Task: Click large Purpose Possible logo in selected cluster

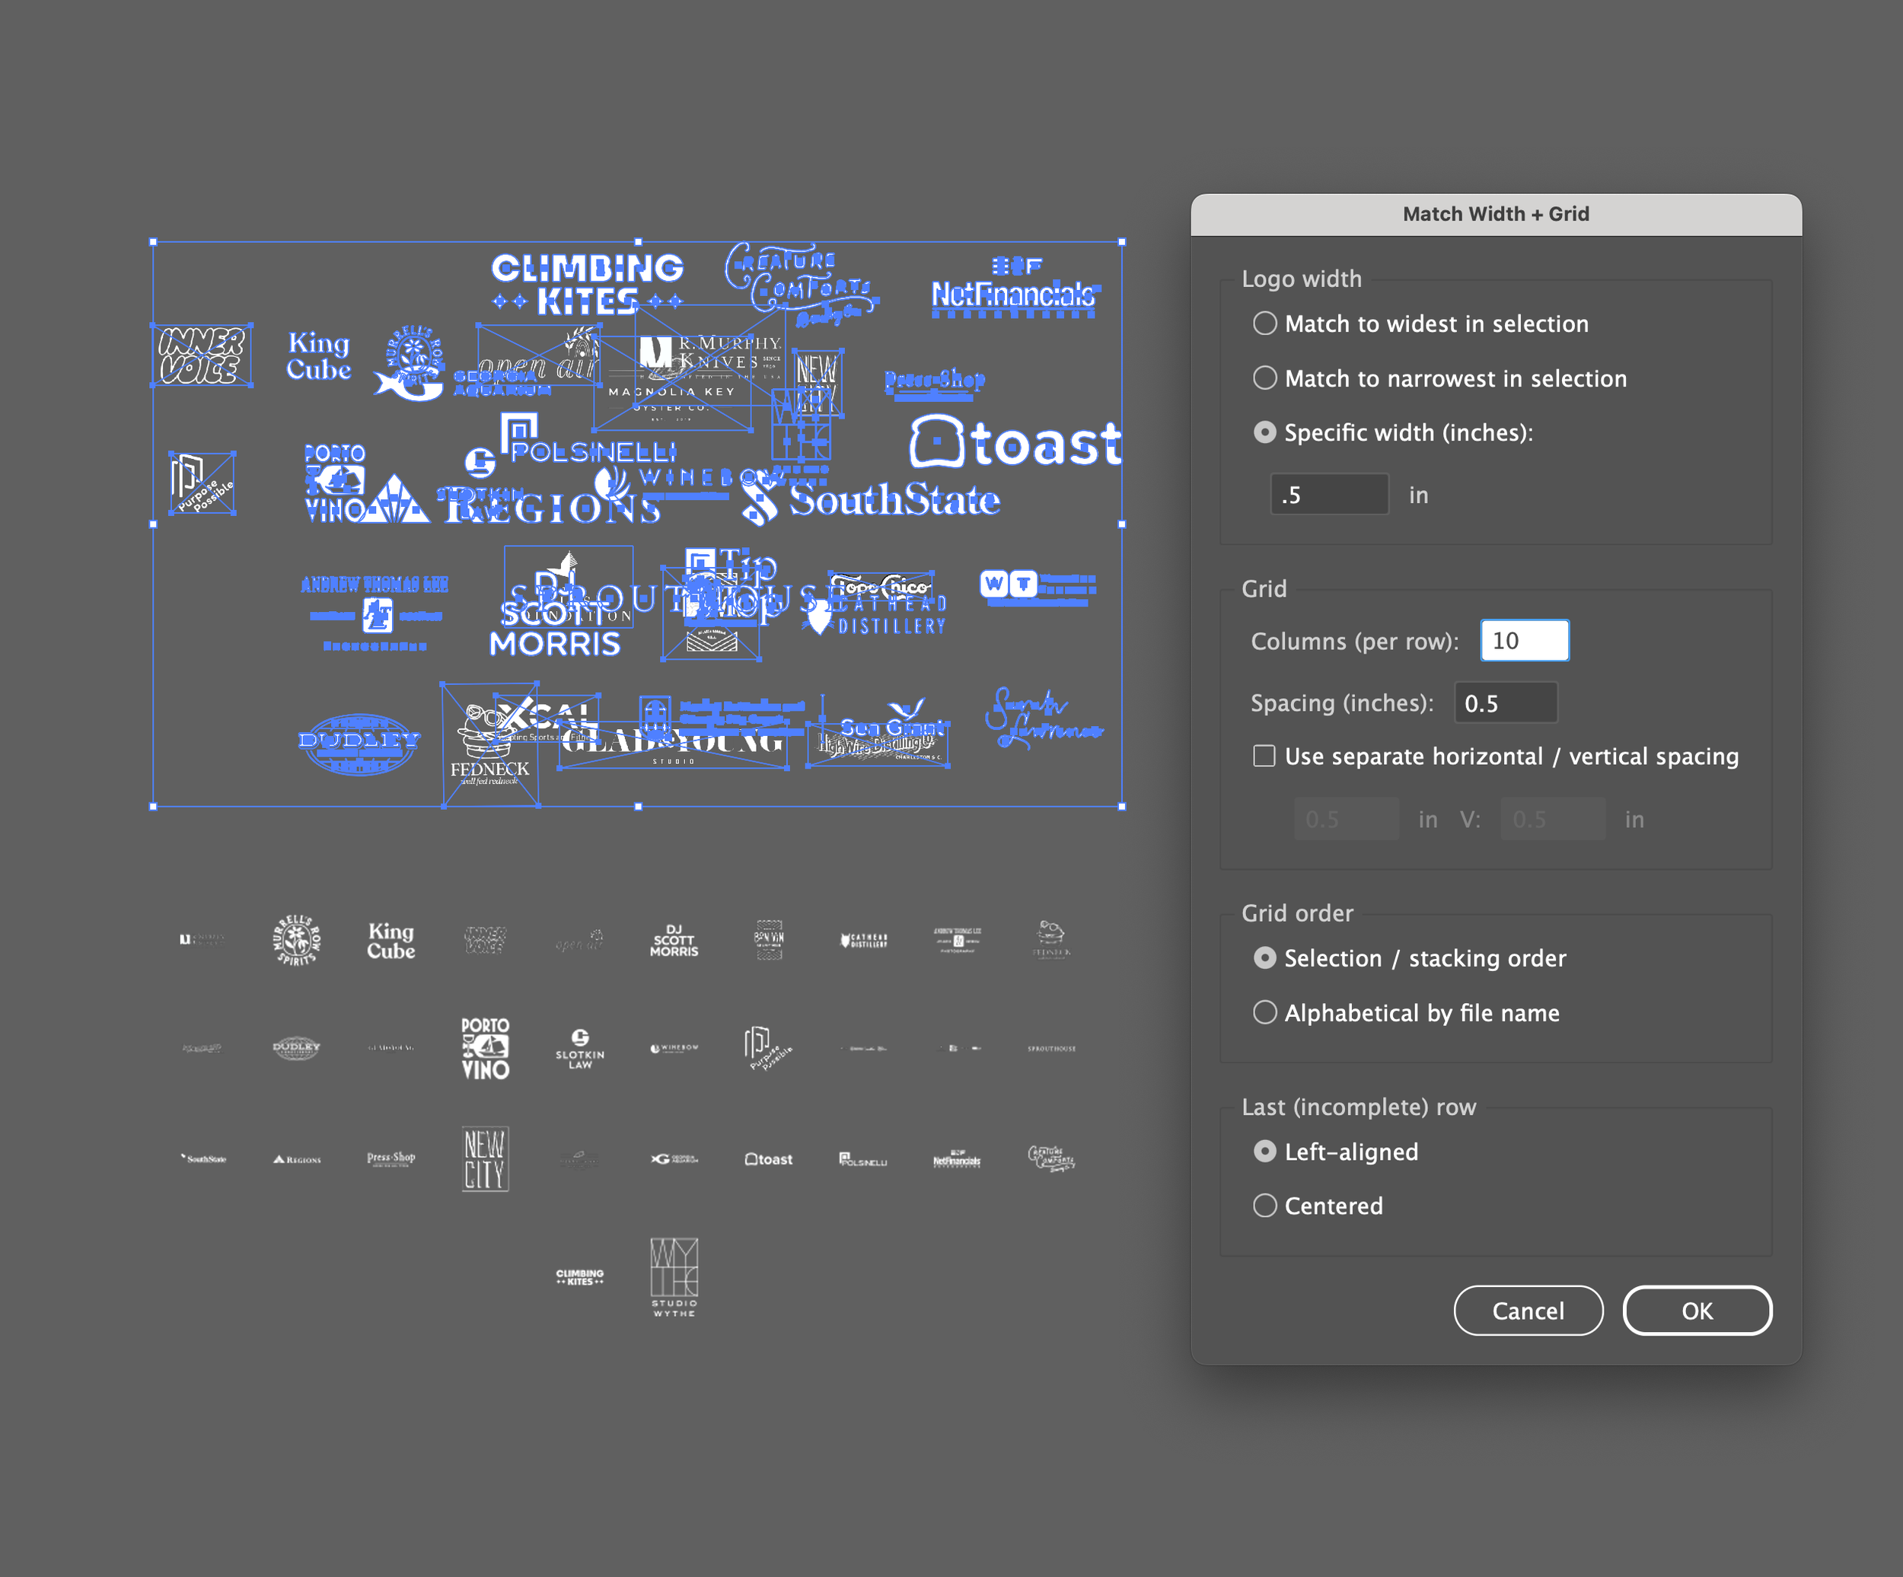Action: [x=203, y=484]
